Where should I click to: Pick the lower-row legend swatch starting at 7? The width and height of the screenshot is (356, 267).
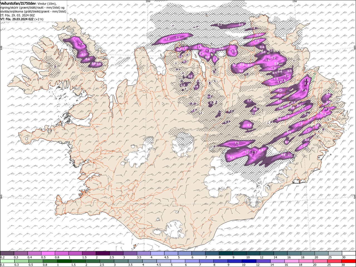point(206,261)
